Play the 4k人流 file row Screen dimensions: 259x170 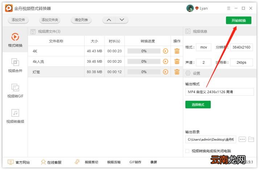coord(165,61)
